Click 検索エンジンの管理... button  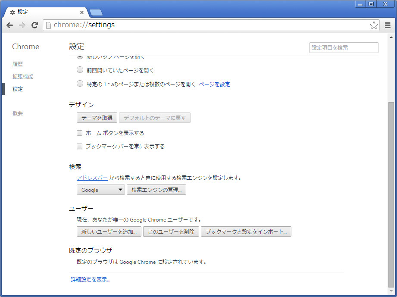coord(156,190)
